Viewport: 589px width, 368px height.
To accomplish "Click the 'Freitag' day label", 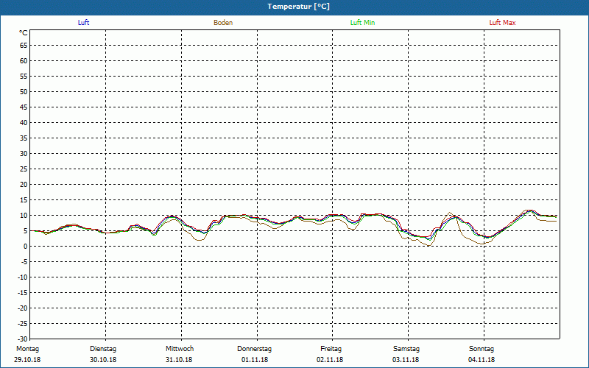I will tap(331, 349).
